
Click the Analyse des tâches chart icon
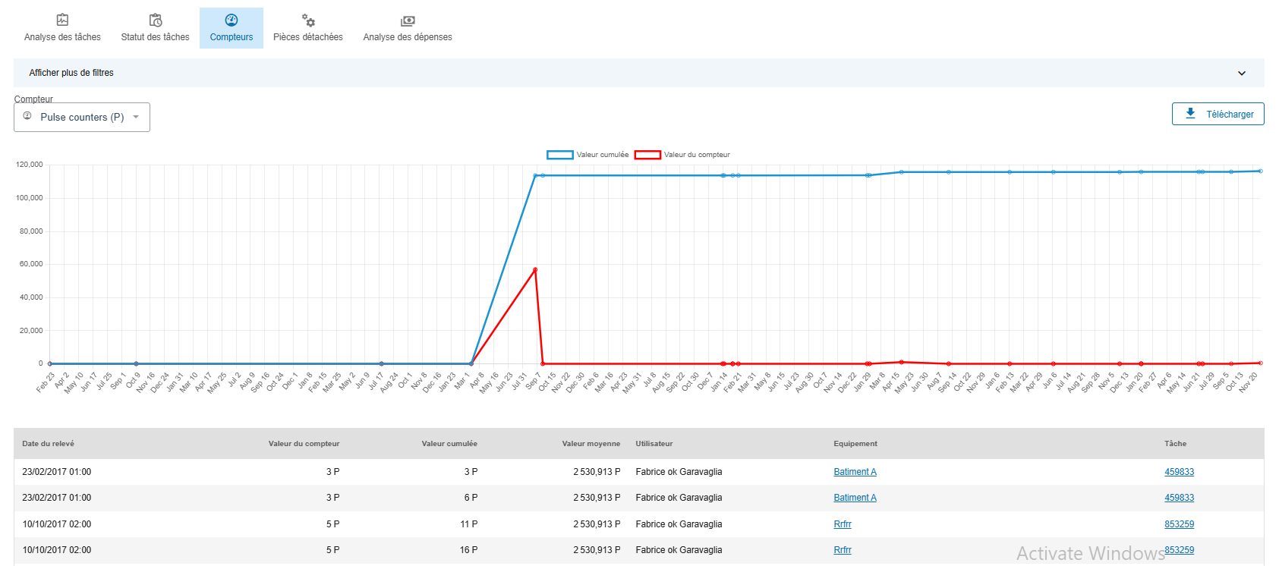62,20
